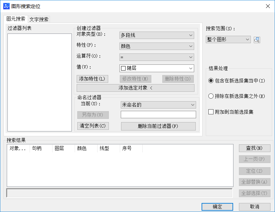Click the 图层 column header in results
275x212 pixels.
[x=60, y=149]
